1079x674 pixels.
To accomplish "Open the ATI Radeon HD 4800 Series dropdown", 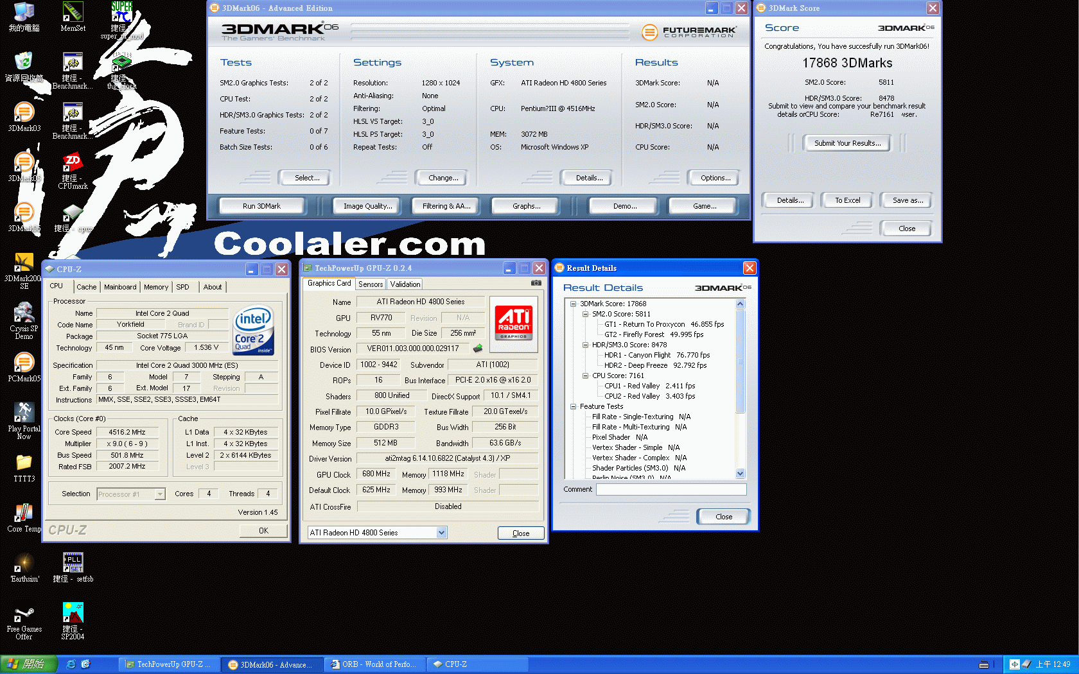I will pyautogui.click(x=441, y=533).
